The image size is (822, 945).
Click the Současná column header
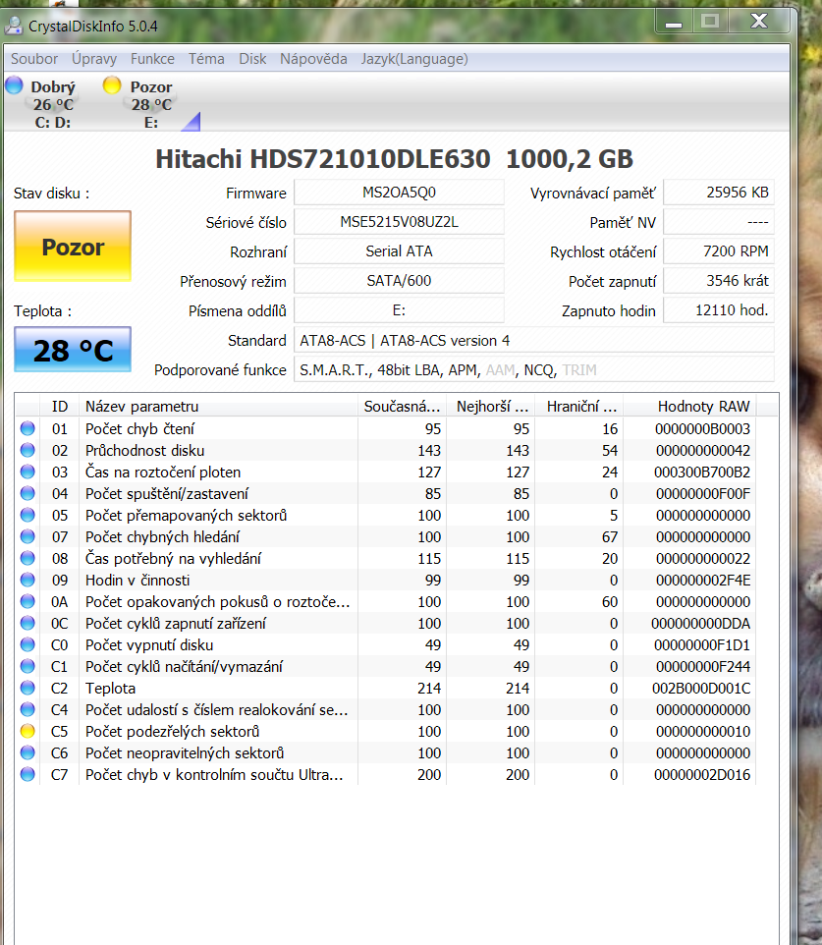pos(402,407)
